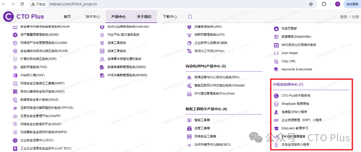This screenshot has width=361, height=152.
Task: Open the browser extensions puzzle icon
Action: tap(324, 4)
